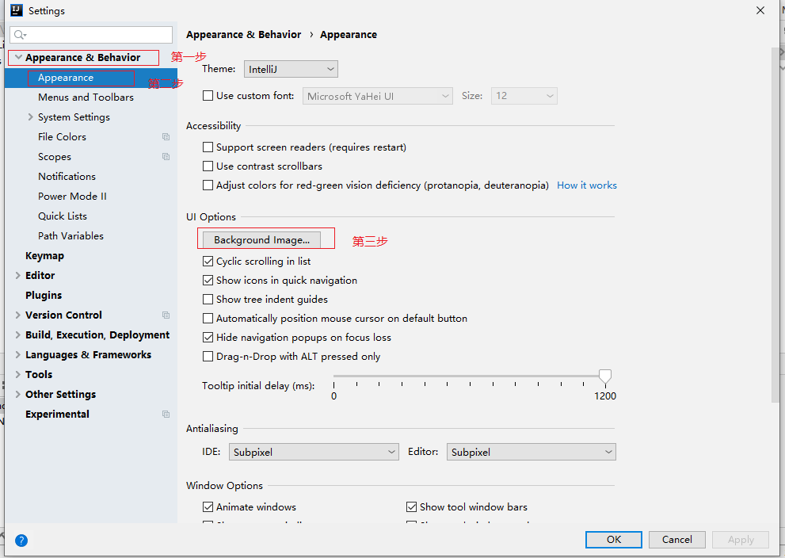Click the Tooltip initial delay slider handle

pos(605,376)
